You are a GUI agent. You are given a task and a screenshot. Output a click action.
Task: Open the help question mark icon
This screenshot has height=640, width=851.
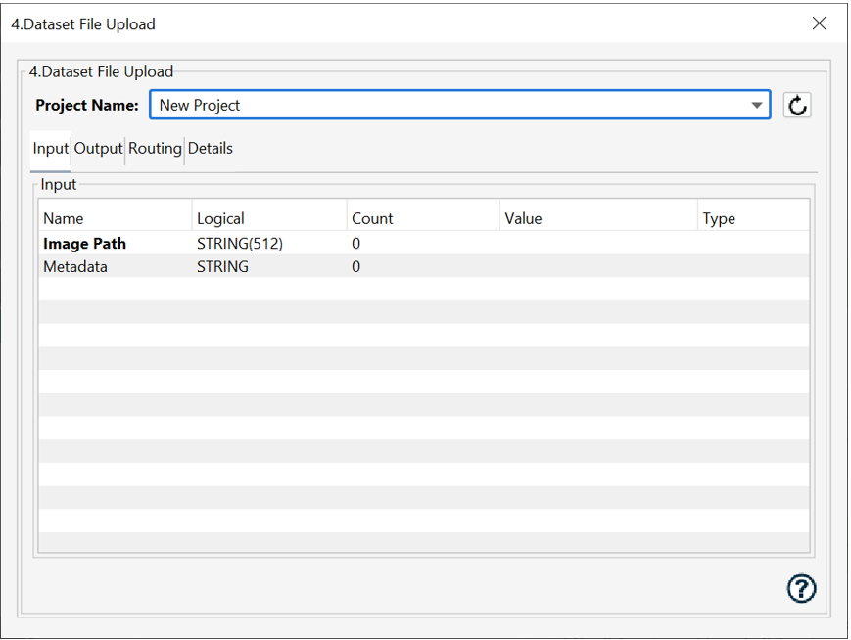[x=801, y=588]
